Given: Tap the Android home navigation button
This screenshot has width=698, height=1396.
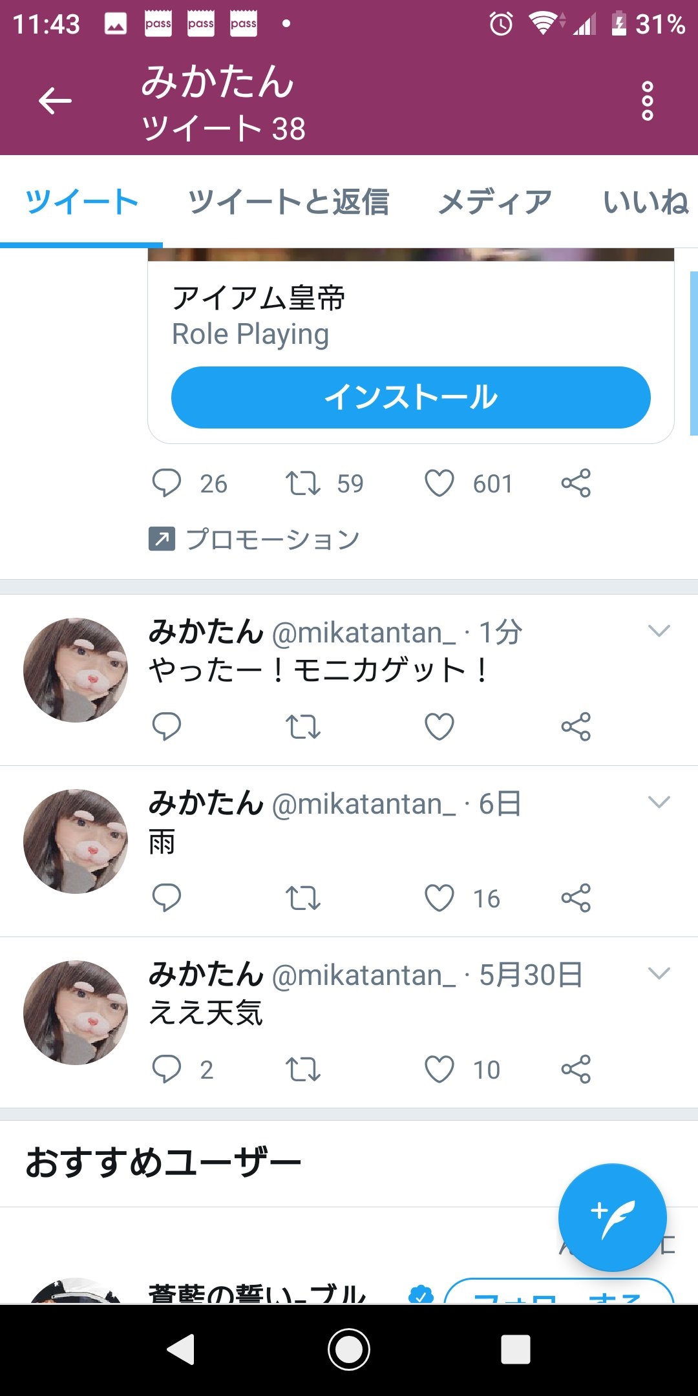Looking at the screenshot, I should [x=349, y=1349].
